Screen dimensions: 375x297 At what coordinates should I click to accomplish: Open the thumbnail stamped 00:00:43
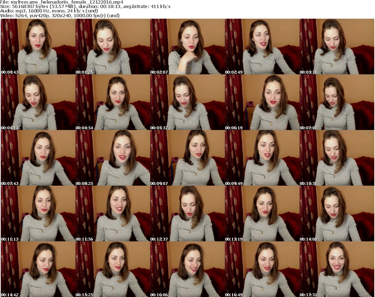pos(38,47)
